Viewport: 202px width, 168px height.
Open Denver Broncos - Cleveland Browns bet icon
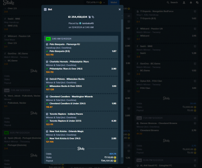click(x=195, y=123)
